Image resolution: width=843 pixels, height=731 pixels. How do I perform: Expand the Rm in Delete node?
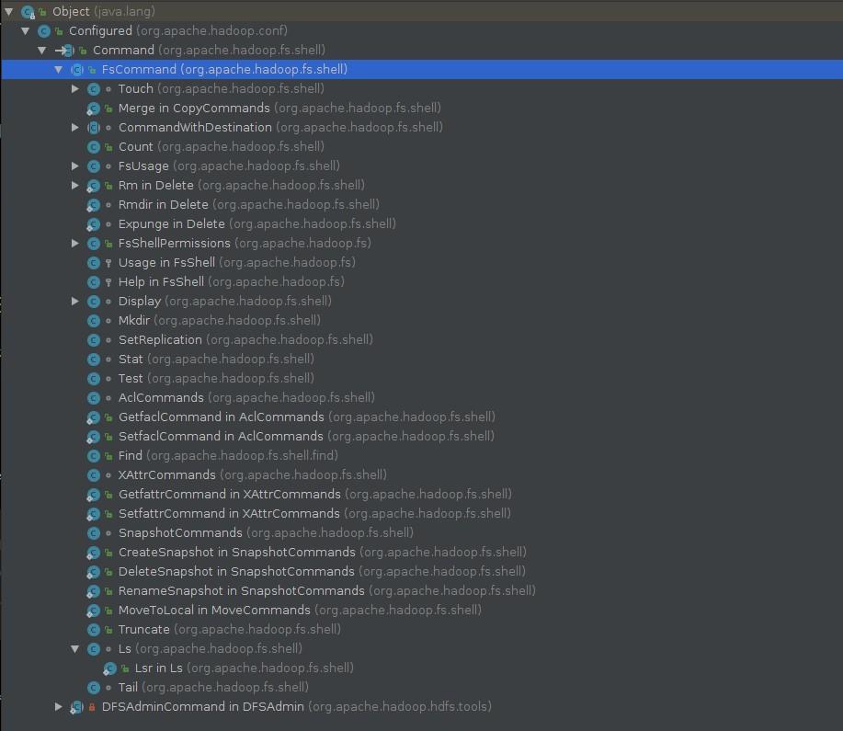coord(74,185)
